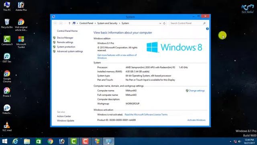Select System breadcrumb item
Viewport: 257px width, 145px height.
pyautogui.click(x=125, y=23)
